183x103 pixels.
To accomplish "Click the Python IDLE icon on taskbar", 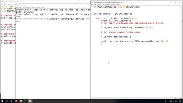I will tap(30, 101).
